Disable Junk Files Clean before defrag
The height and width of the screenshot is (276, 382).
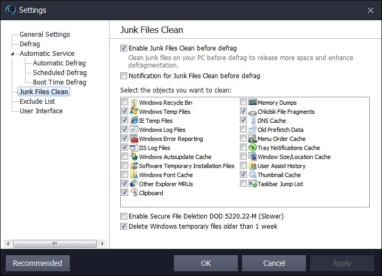point(124,48)
